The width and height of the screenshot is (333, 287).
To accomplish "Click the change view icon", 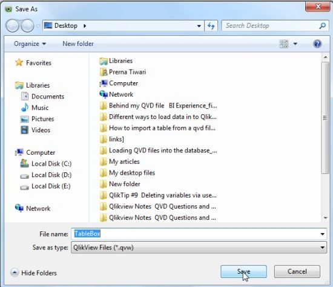I will click(x=284, y=44).
